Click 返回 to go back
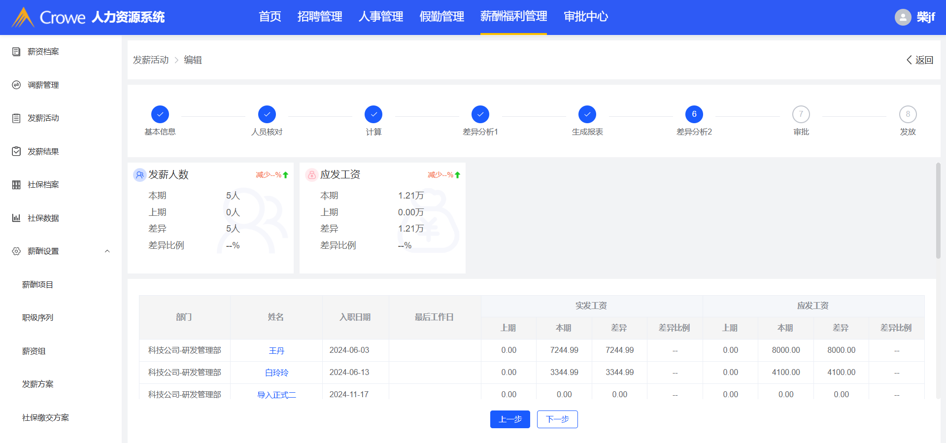This screenshot has width=946, height=443. [920, 60]
